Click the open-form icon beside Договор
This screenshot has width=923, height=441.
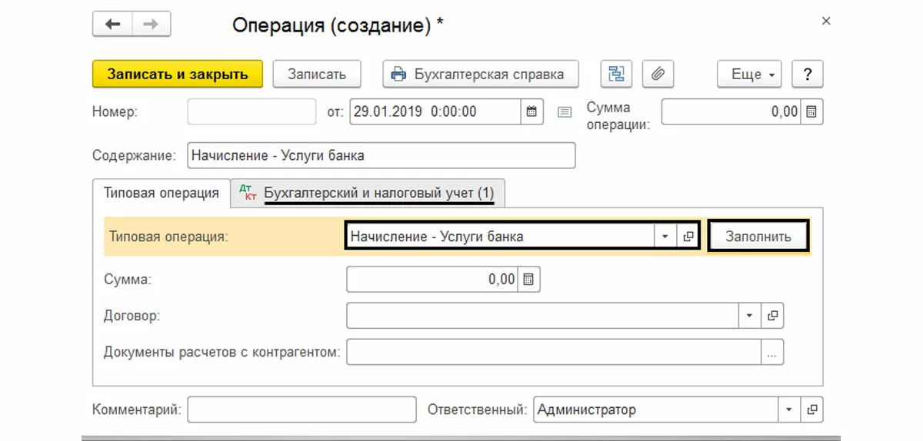[773, 315]
